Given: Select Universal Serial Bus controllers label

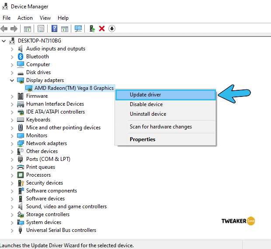Looking at the screenshot, I should pos(61,230).
